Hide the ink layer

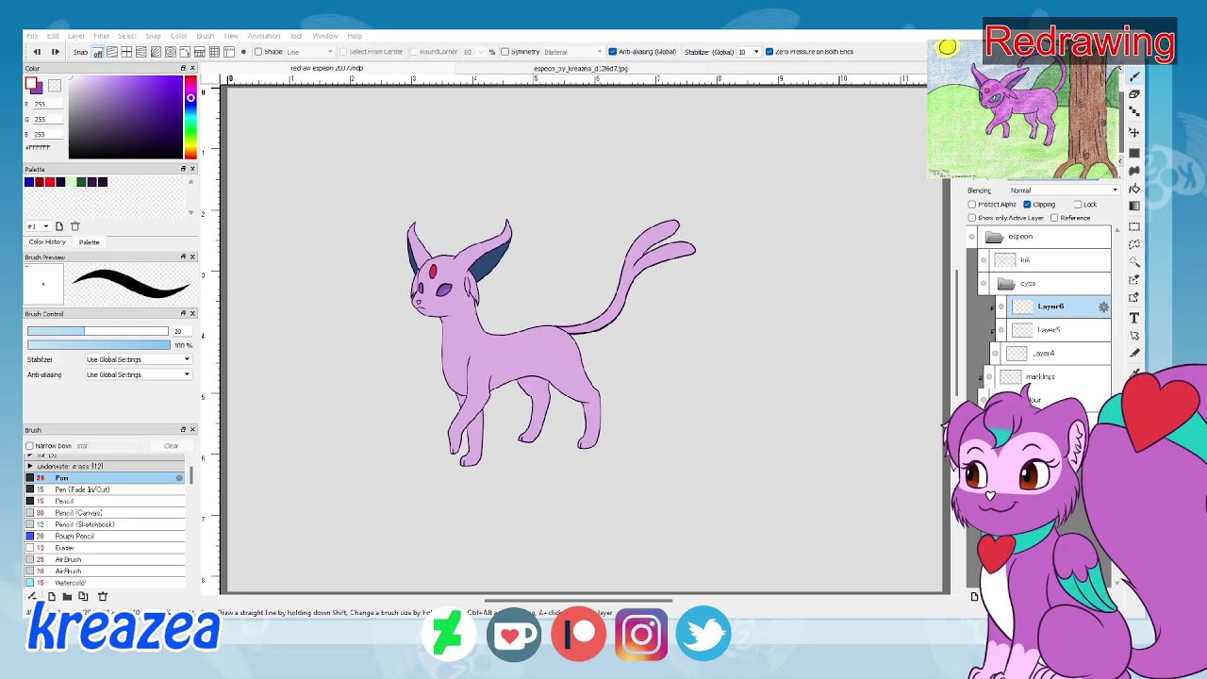[984, 260]
